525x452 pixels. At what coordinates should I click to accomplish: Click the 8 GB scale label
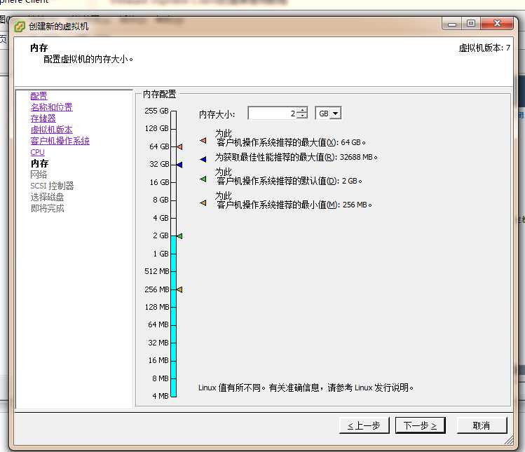[161, 200]
